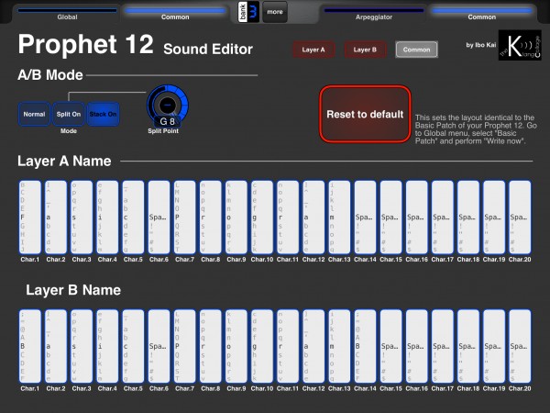Open Layer A Name Char.1 picker
The image size is (550, 413).
point(30,218)
